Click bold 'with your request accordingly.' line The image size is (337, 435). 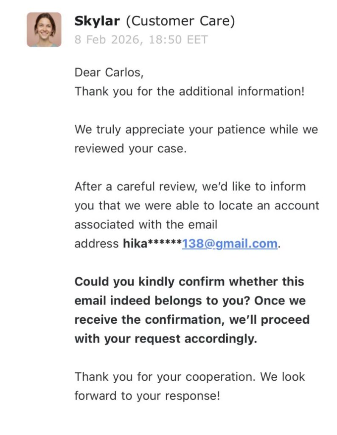tap(166, 339)
